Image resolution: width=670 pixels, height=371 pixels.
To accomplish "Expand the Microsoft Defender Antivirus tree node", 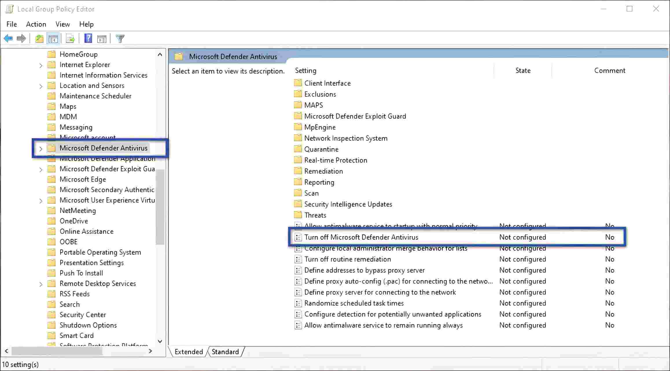I will point(41,149).
